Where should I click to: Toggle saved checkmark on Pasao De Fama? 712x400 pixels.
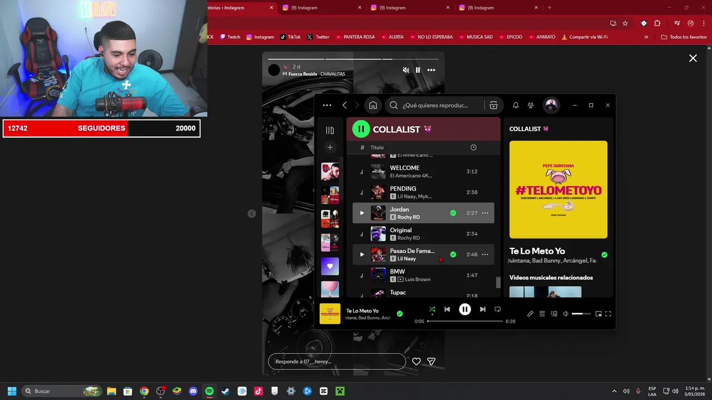pos(453,254)
